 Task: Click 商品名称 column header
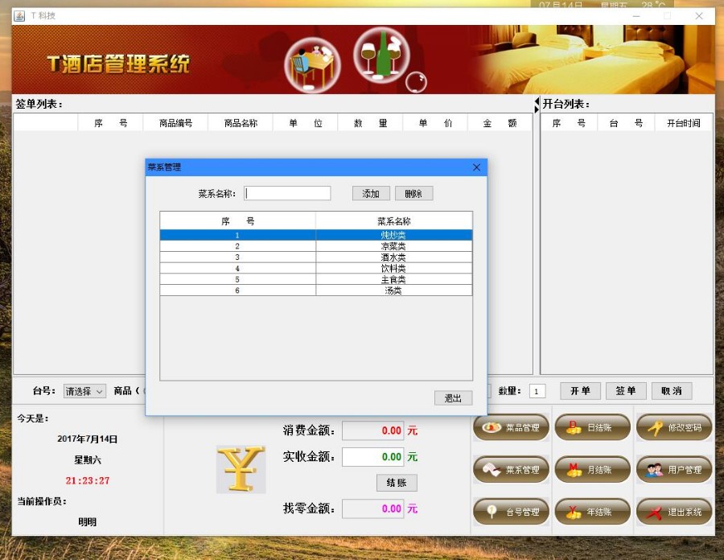pyautogui.click(x=241, y=123)
